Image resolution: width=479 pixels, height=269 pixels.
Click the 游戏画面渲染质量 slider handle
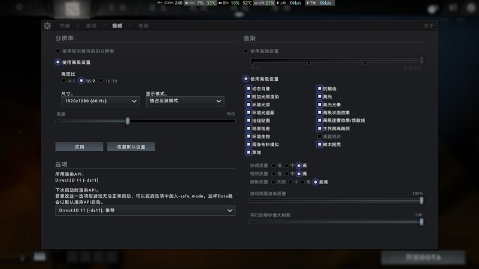(x=422, y=200)
